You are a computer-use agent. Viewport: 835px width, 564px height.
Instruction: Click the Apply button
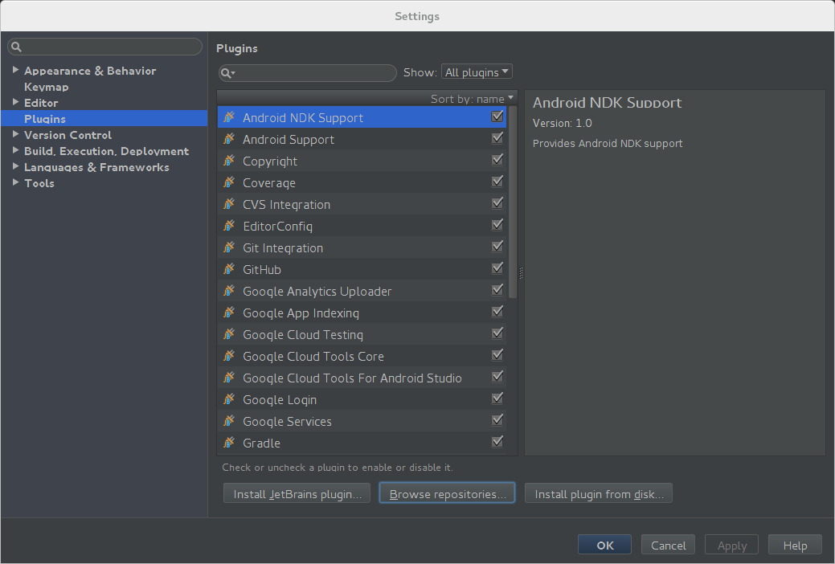coord(731,545)
